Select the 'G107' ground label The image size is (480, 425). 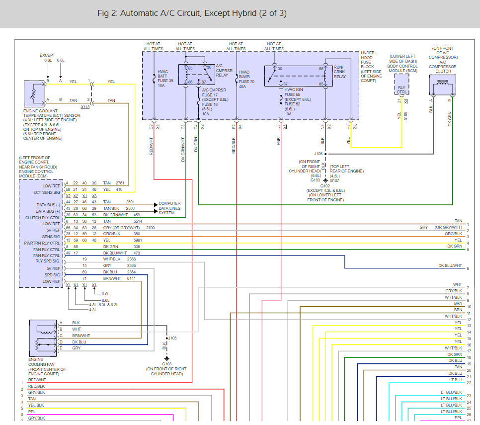(x=334, y=180)
